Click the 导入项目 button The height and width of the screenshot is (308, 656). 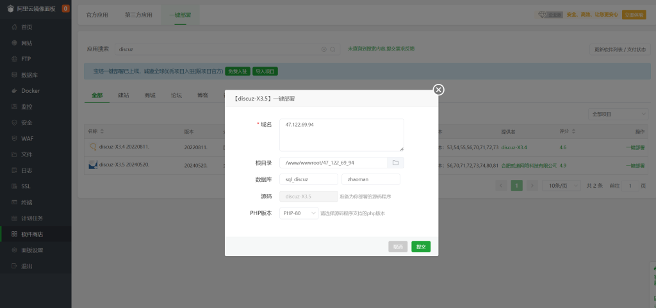[265, 72]
